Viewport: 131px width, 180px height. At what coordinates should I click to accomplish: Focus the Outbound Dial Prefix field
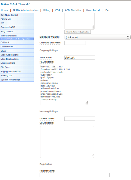pyautogui.click(x=75, y=43)
